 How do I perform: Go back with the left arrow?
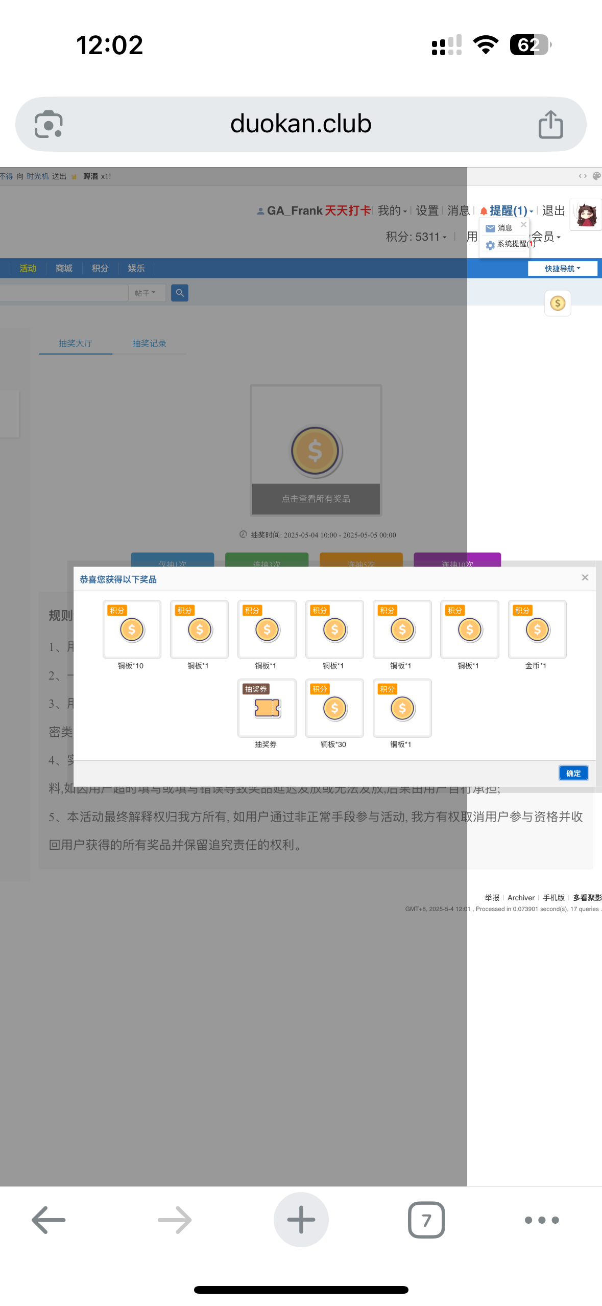(49, 1220)
